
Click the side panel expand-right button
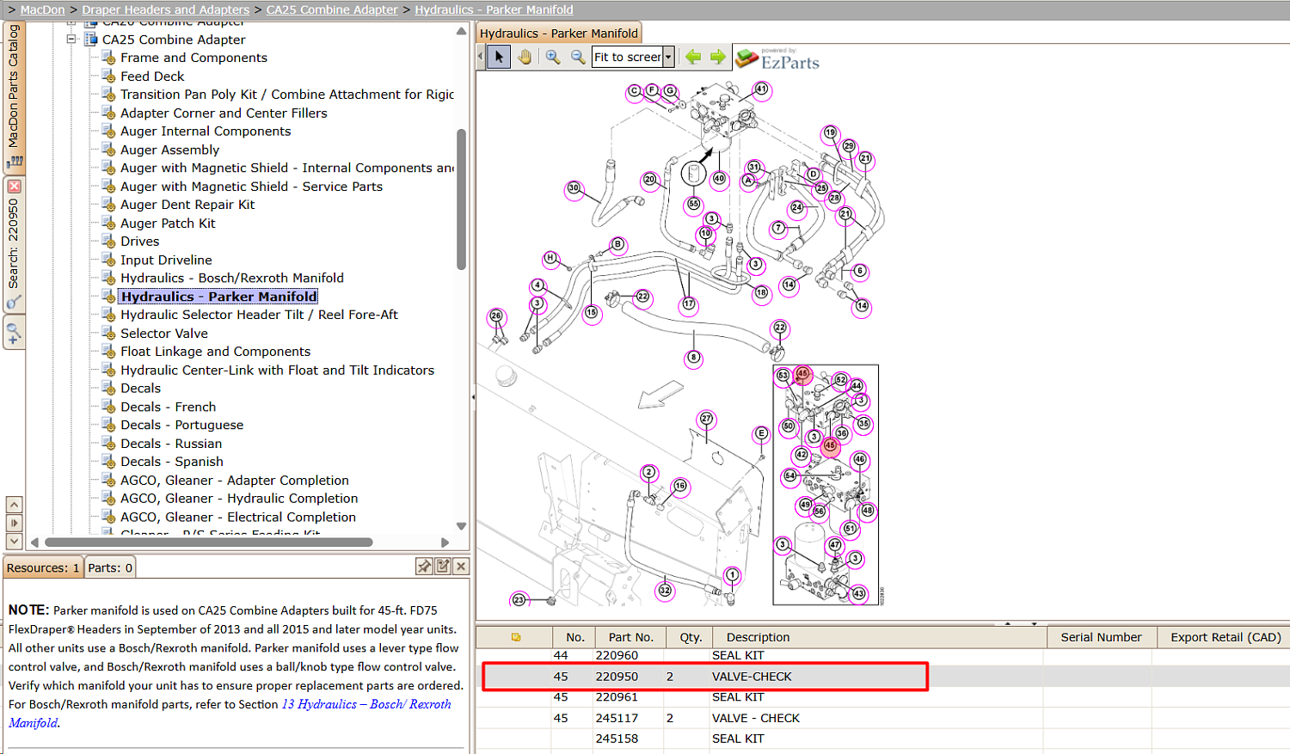pos(14,523)
